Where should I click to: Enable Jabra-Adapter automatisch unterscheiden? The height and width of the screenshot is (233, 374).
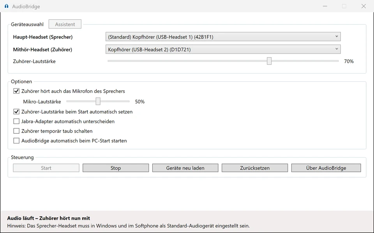16,121
